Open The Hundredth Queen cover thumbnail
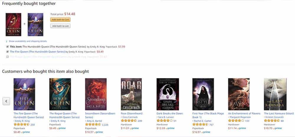295x137 pixels. click(13, 25)
